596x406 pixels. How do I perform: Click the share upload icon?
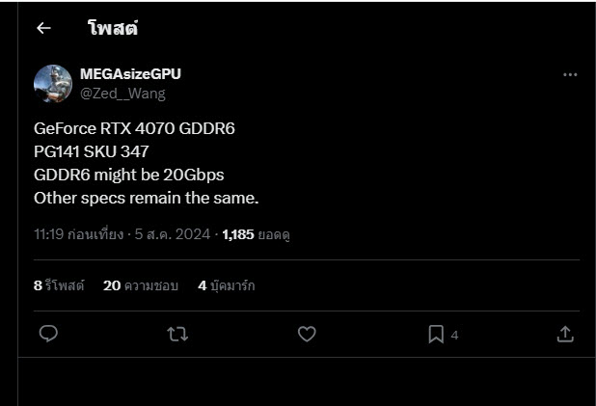coord(565,334)
